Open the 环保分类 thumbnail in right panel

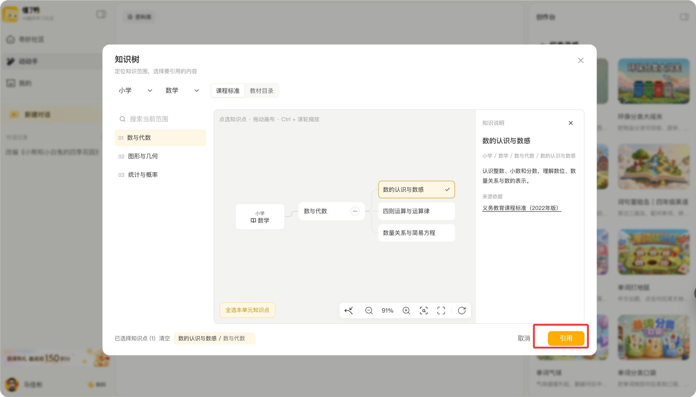tap(654, 81)
